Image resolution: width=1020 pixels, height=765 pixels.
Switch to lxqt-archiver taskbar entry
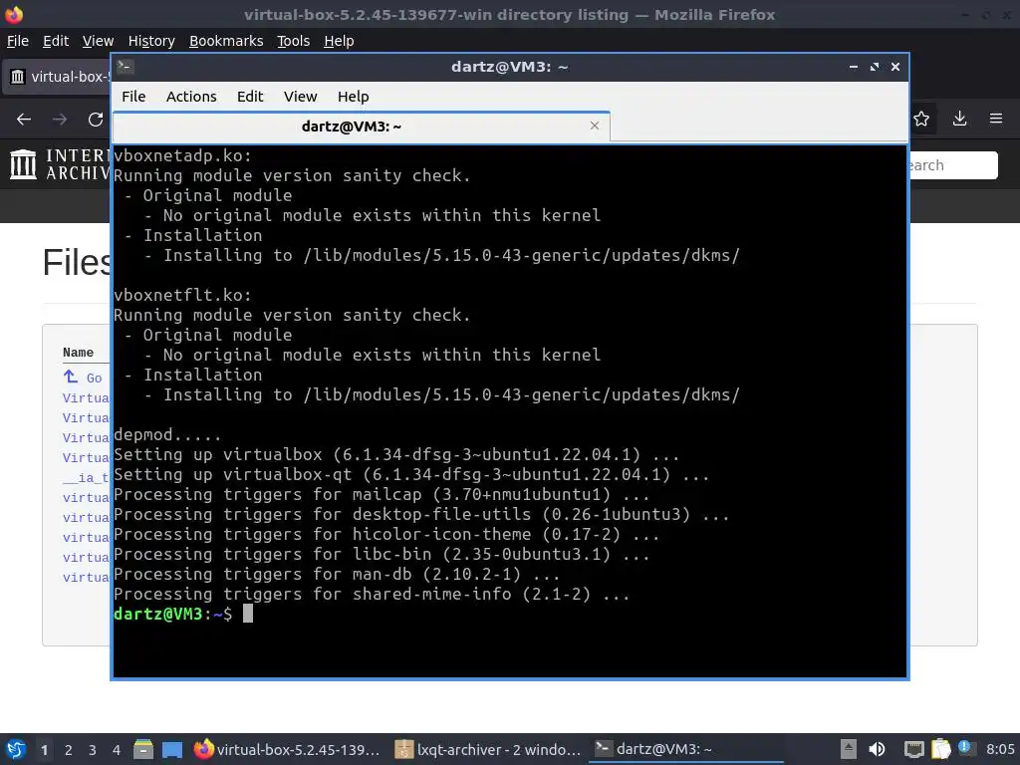click(488, 749)
